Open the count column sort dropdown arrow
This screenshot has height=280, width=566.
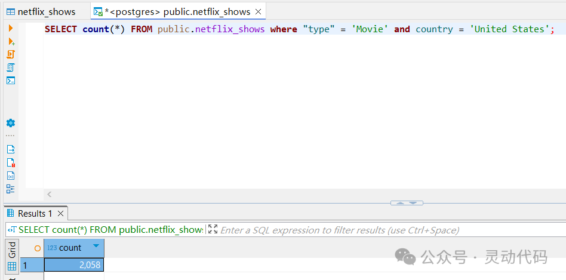(96, 246)
